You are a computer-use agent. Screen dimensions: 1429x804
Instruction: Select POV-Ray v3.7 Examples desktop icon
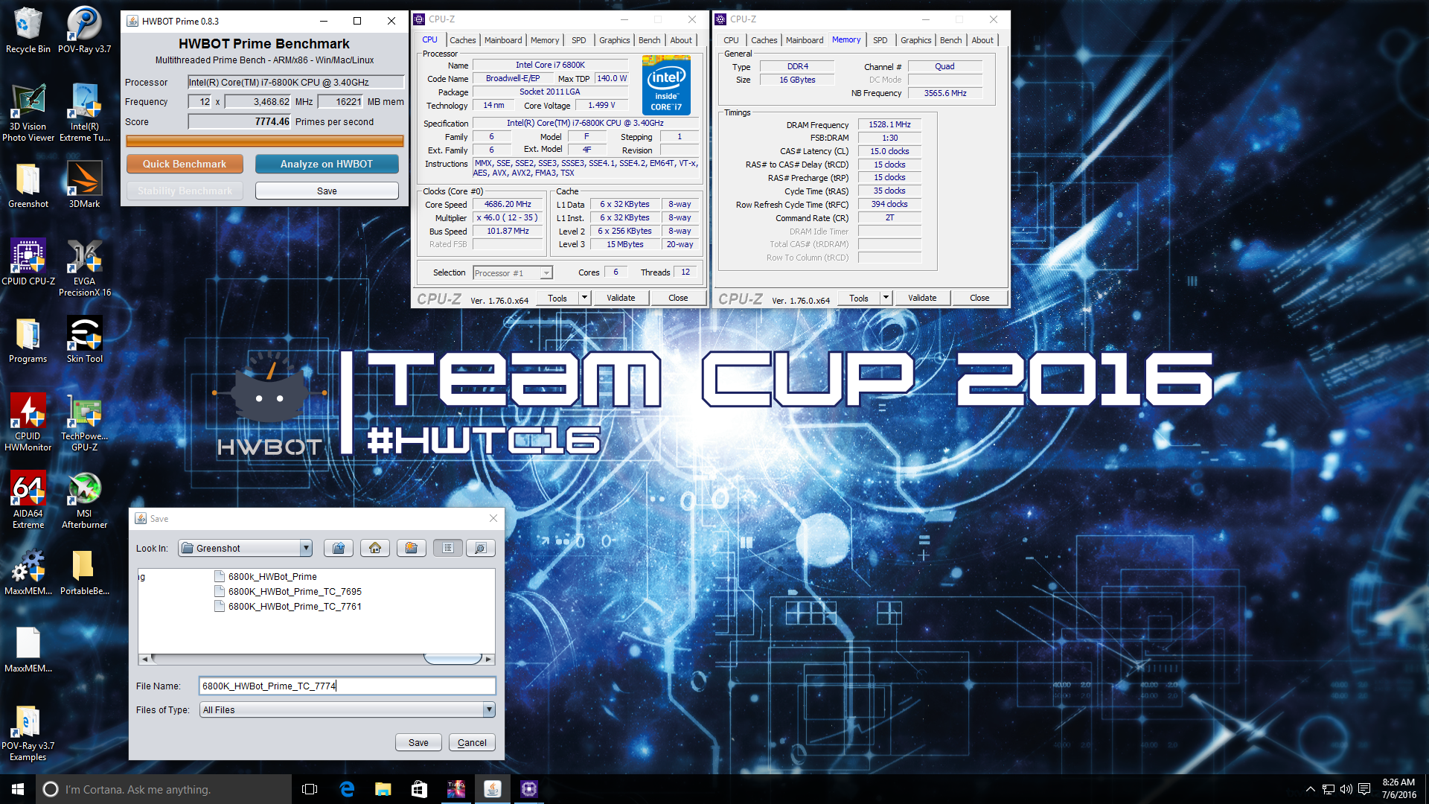(x=28, y=733)
